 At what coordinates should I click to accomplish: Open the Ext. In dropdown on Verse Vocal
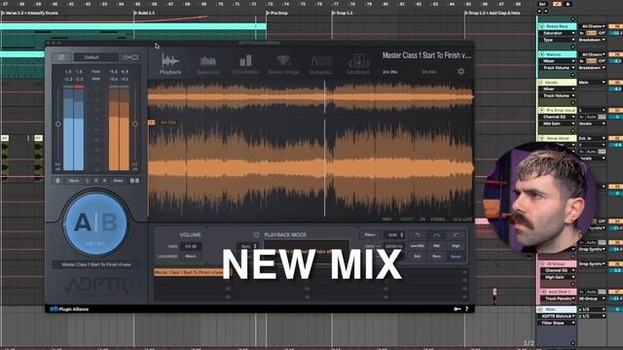pos(592,138)
